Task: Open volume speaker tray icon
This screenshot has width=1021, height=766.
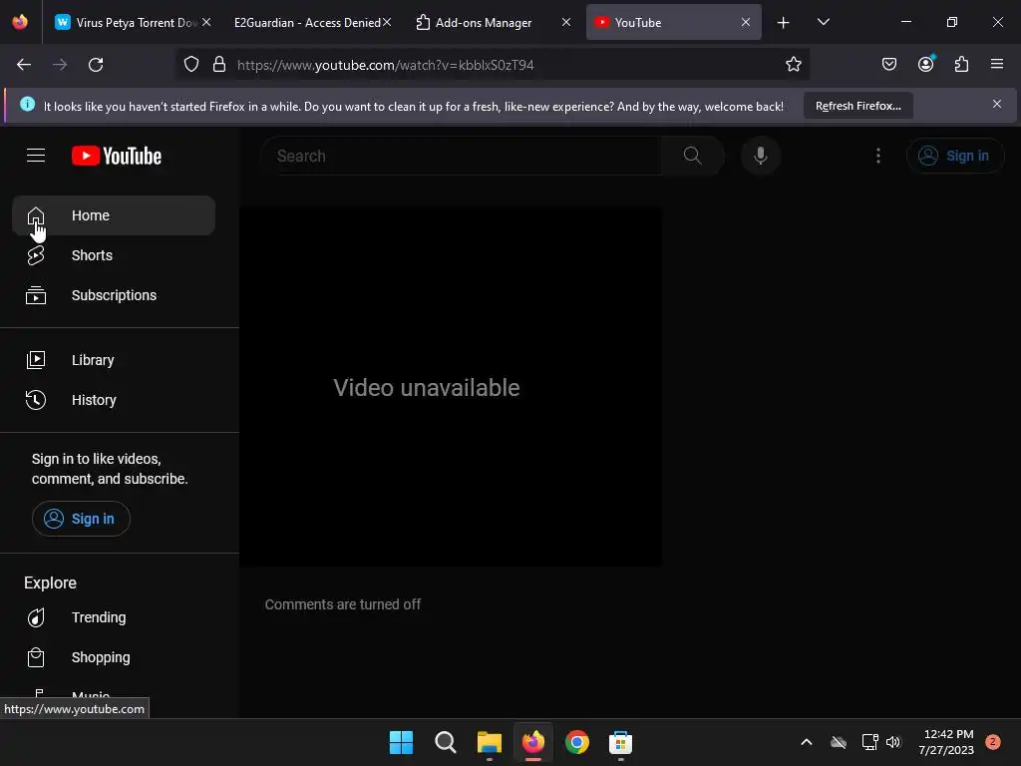Action: point(893,742)
